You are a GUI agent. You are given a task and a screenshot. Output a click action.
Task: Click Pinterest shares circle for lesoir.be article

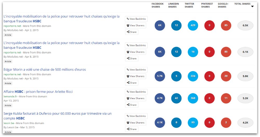tap(209, 122)
